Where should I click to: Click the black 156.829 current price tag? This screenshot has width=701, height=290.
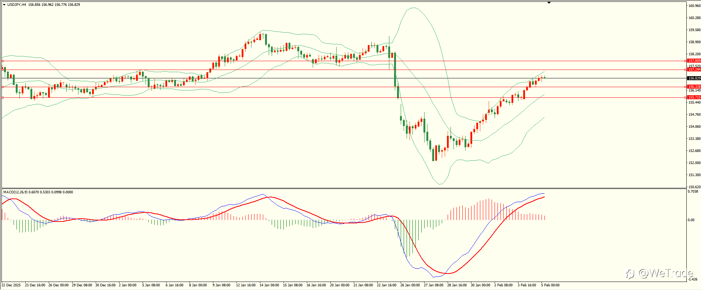click(x=694, y=78)
